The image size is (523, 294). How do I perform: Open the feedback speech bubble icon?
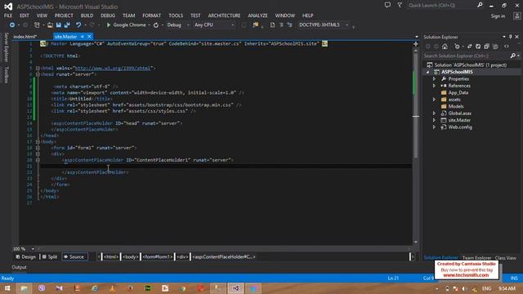tap(387, 5)
